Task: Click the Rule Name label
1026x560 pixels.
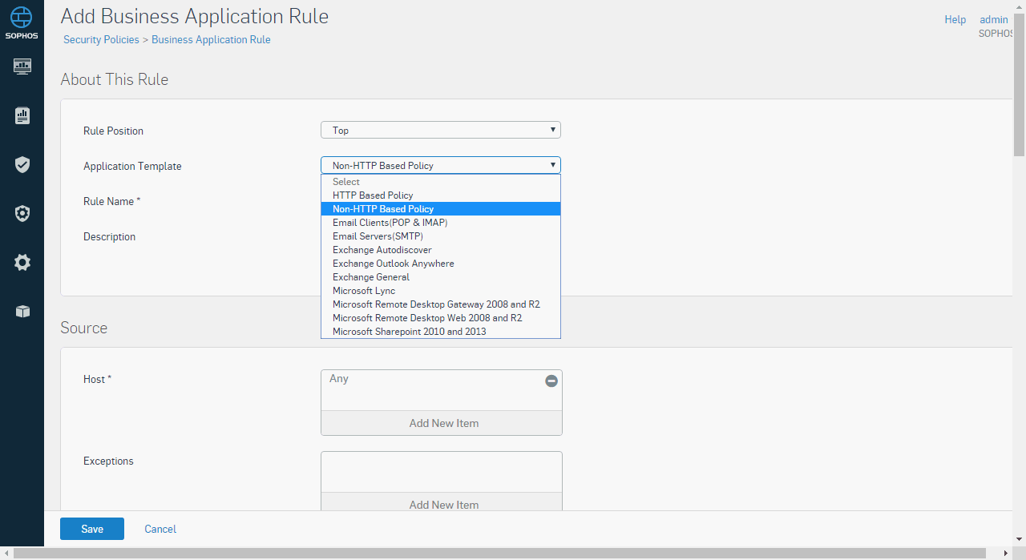Action: pyautogui.click(x=111, y=201)
